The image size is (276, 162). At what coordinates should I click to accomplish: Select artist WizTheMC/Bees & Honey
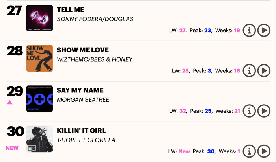95,59
